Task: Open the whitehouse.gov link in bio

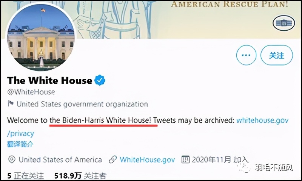Action: 262,120
